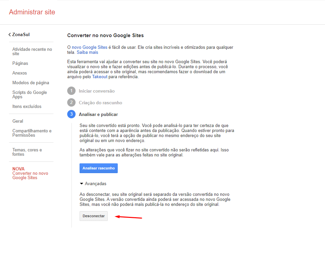Click Criação do rascunho step label
This screenshot has width=325, height=260.
100,103
